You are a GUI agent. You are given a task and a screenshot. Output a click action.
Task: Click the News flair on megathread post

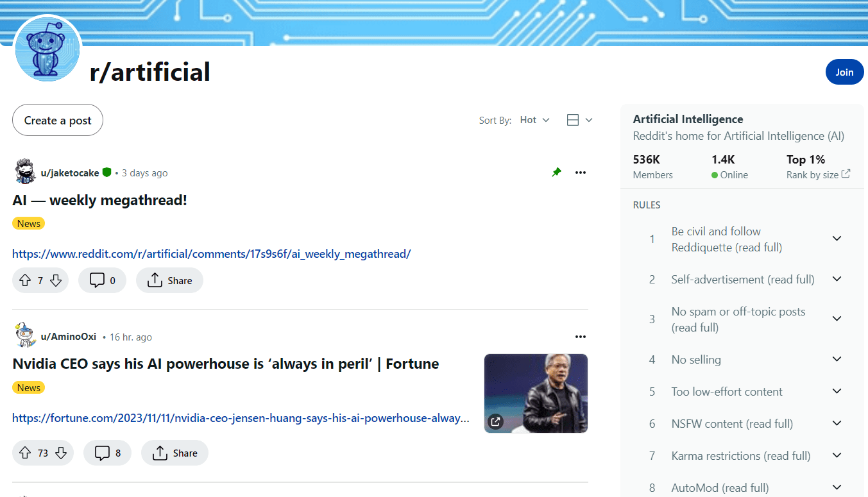point(29,223)
